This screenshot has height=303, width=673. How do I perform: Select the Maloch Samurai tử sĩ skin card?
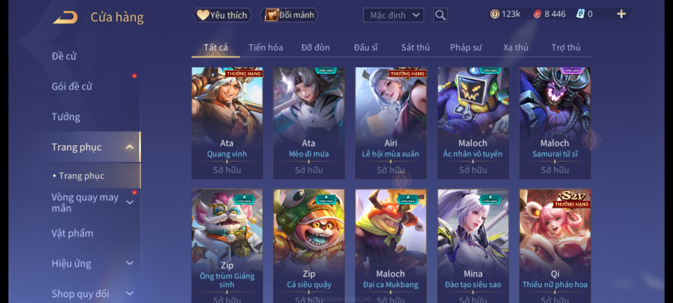tap(555, 123)
